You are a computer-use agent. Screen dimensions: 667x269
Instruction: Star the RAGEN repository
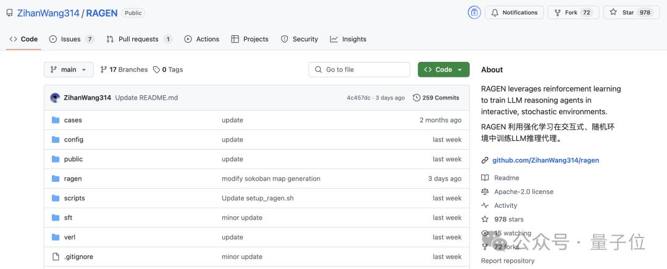(x=631, y=12)
